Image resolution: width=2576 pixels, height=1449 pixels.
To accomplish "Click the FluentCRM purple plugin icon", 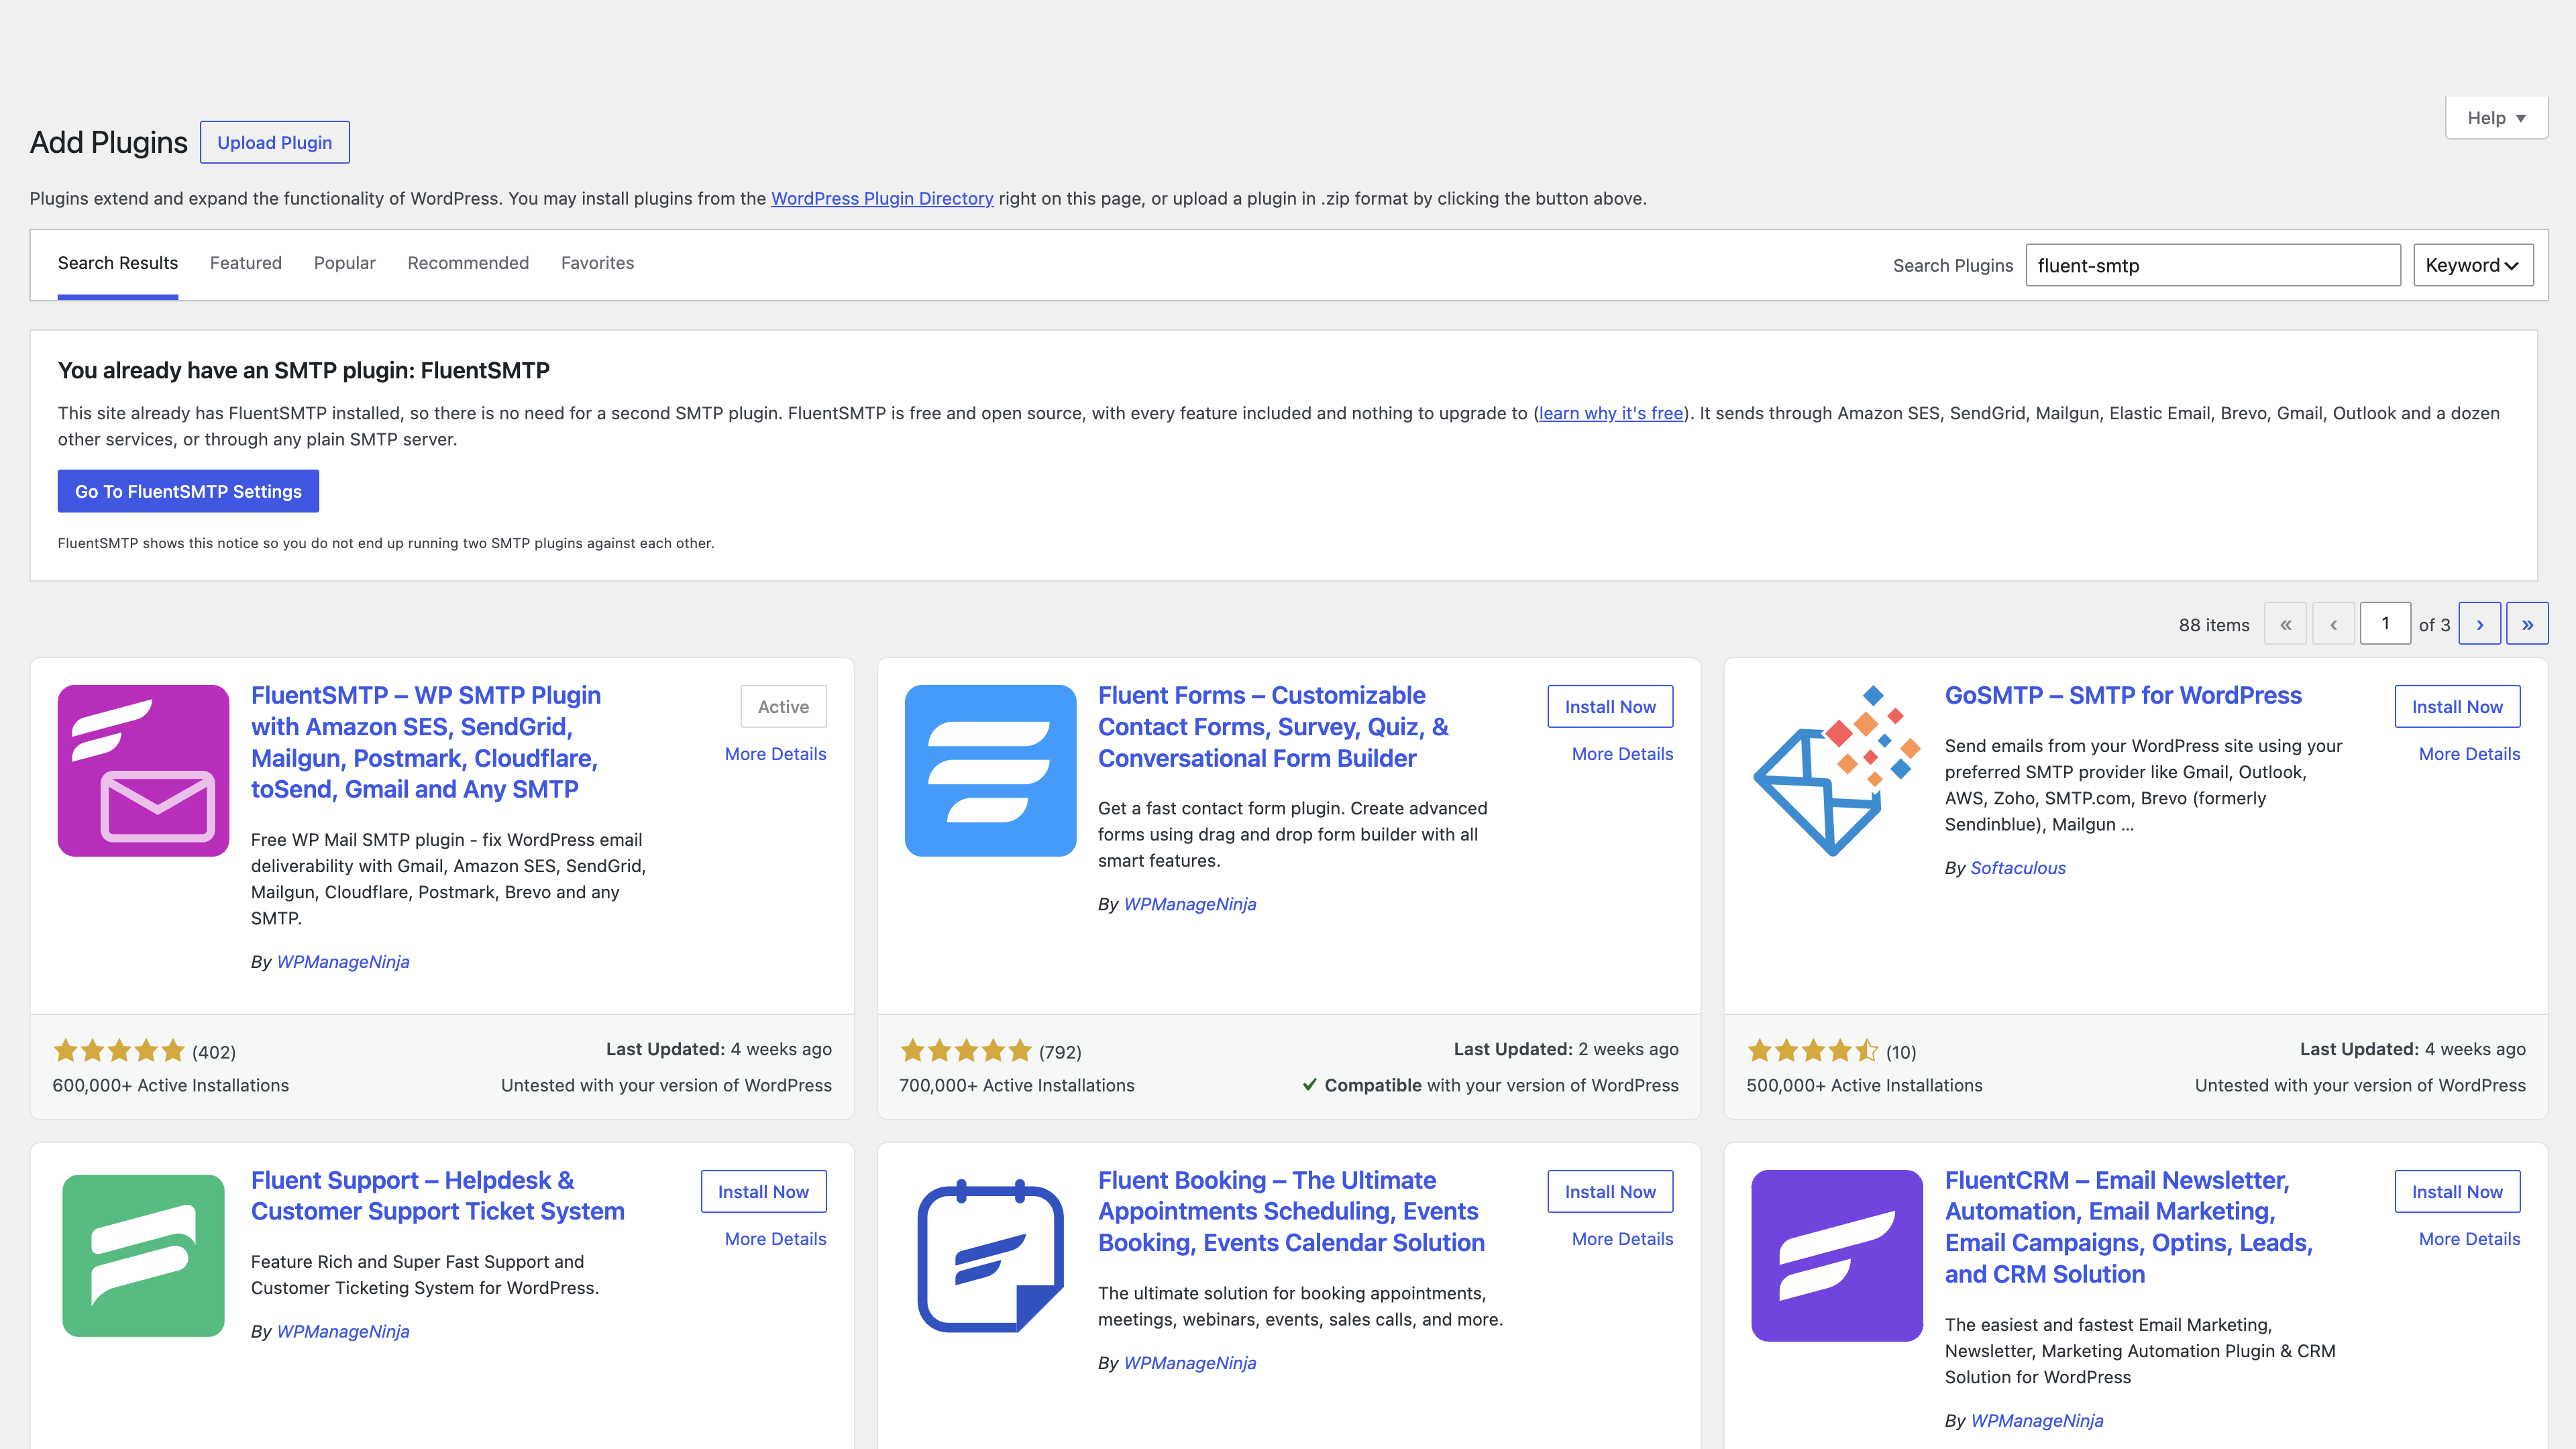I will (1837, 1255).
